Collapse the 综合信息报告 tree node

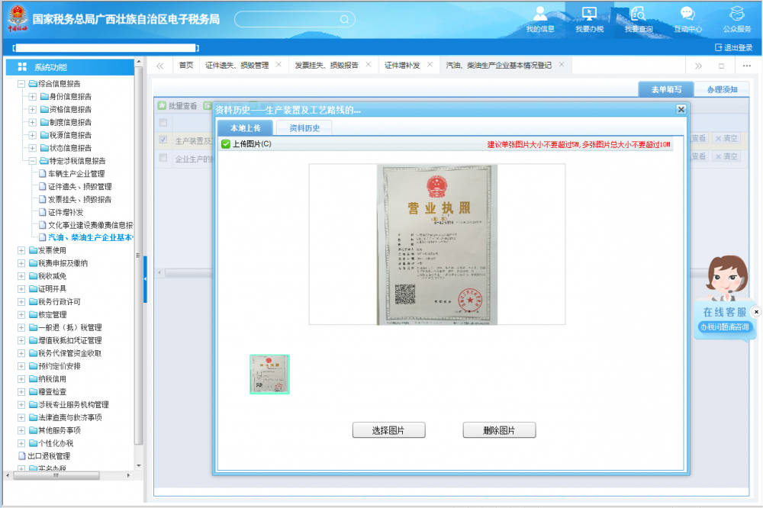tap(21, 84)
